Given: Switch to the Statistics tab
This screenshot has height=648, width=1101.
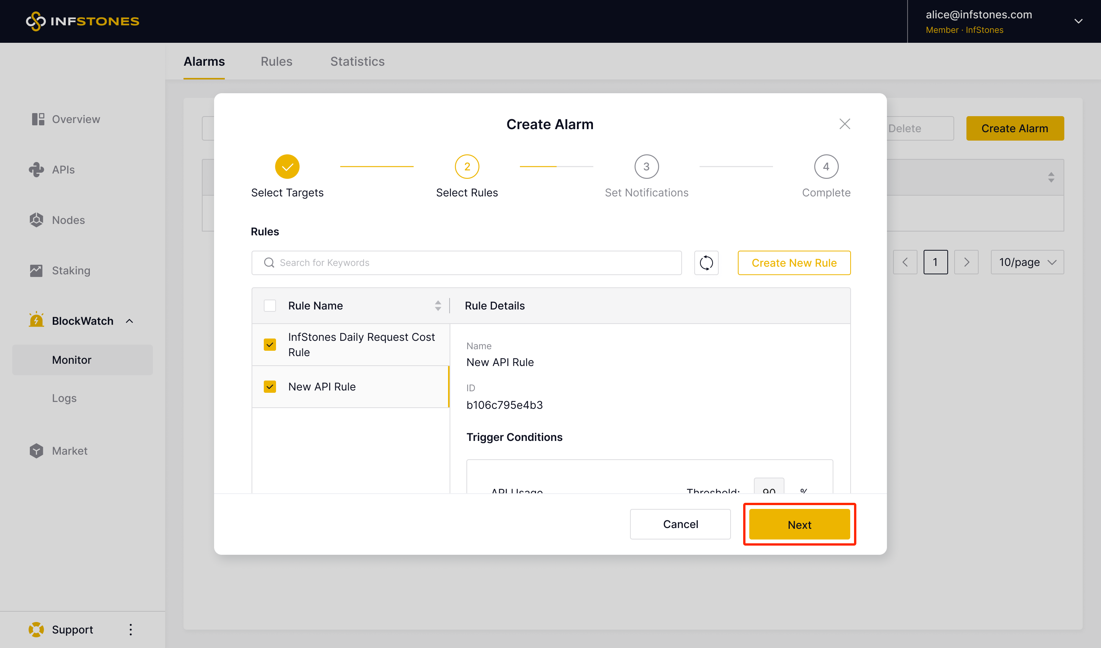Looking at the screenshot, I should pyautogui.click(x=357, y=62).
